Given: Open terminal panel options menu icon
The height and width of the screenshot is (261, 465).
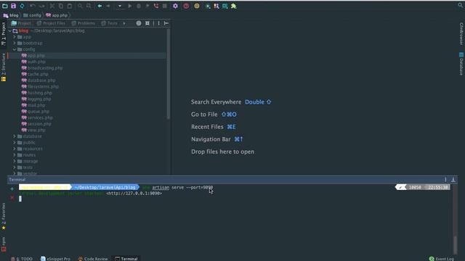Looking at the screenshot, I should (445, 180).
